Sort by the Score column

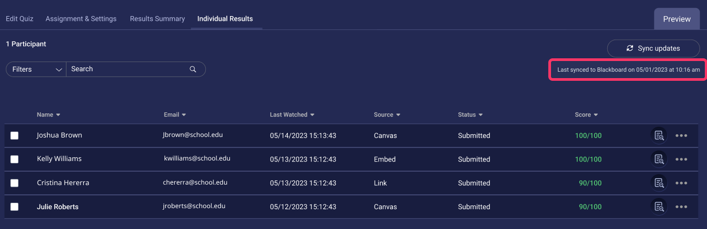click(586, 114)
